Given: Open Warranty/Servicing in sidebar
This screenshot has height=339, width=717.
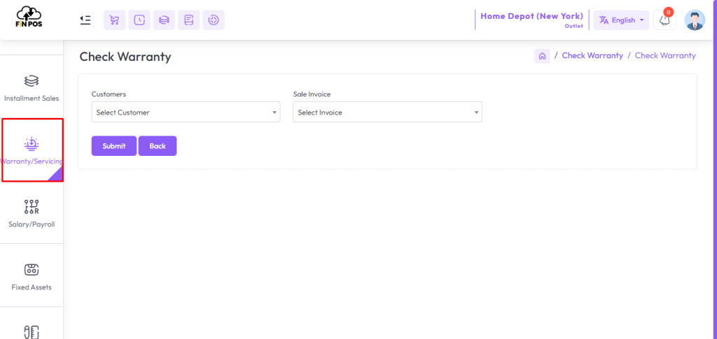Looking at the screenshot, I should click(x=32, y=150).
